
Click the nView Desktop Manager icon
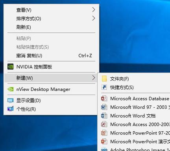[11, 89]
